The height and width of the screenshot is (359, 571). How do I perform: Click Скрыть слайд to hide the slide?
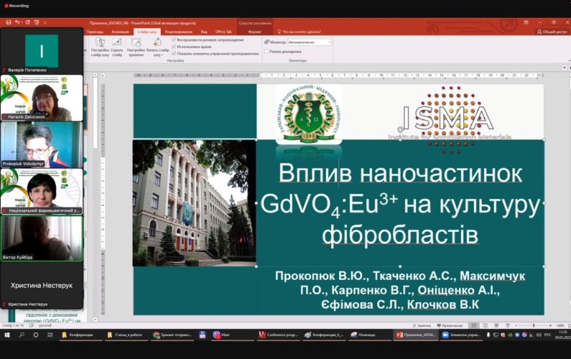pyautogui.click(x=117, y=47)
